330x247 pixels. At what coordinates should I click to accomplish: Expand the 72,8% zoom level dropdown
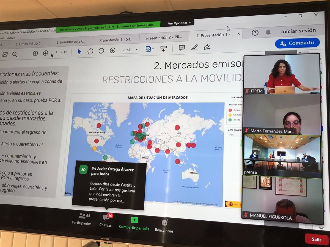[136, 50]
